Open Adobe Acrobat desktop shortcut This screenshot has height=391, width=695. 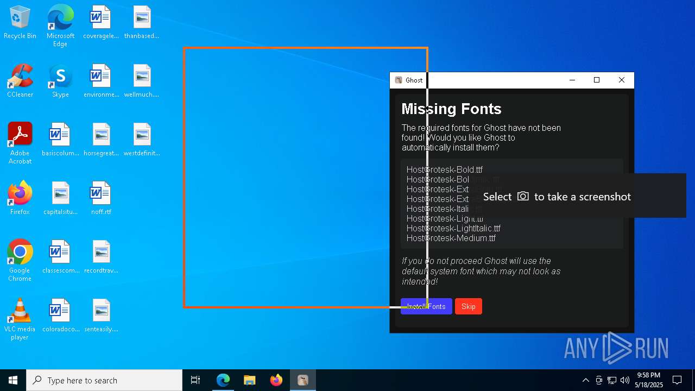click(20, 143)
